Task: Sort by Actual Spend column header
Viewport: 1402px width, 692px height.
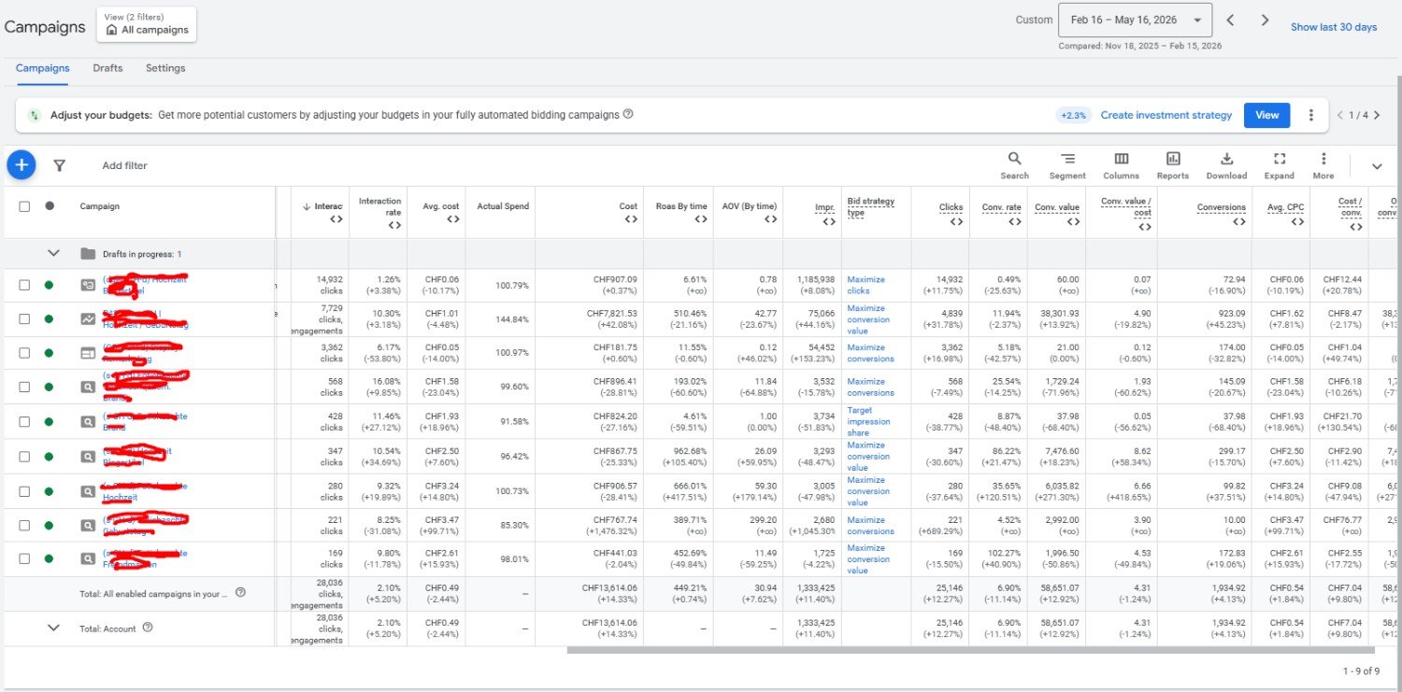Action: point(503,206)
